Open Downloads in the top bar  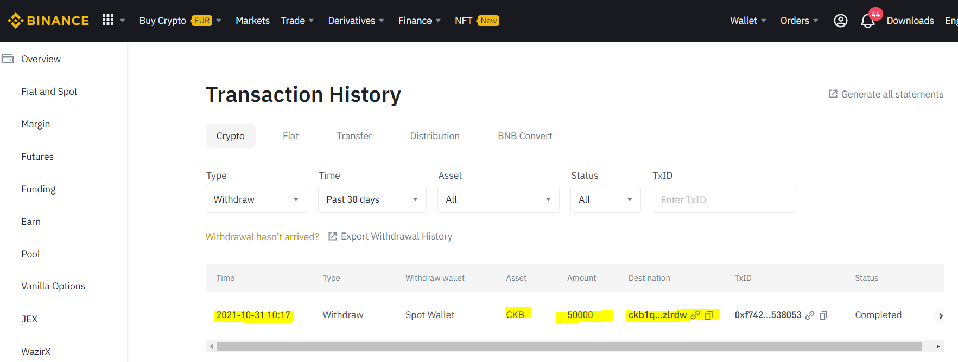pos(910,21)
